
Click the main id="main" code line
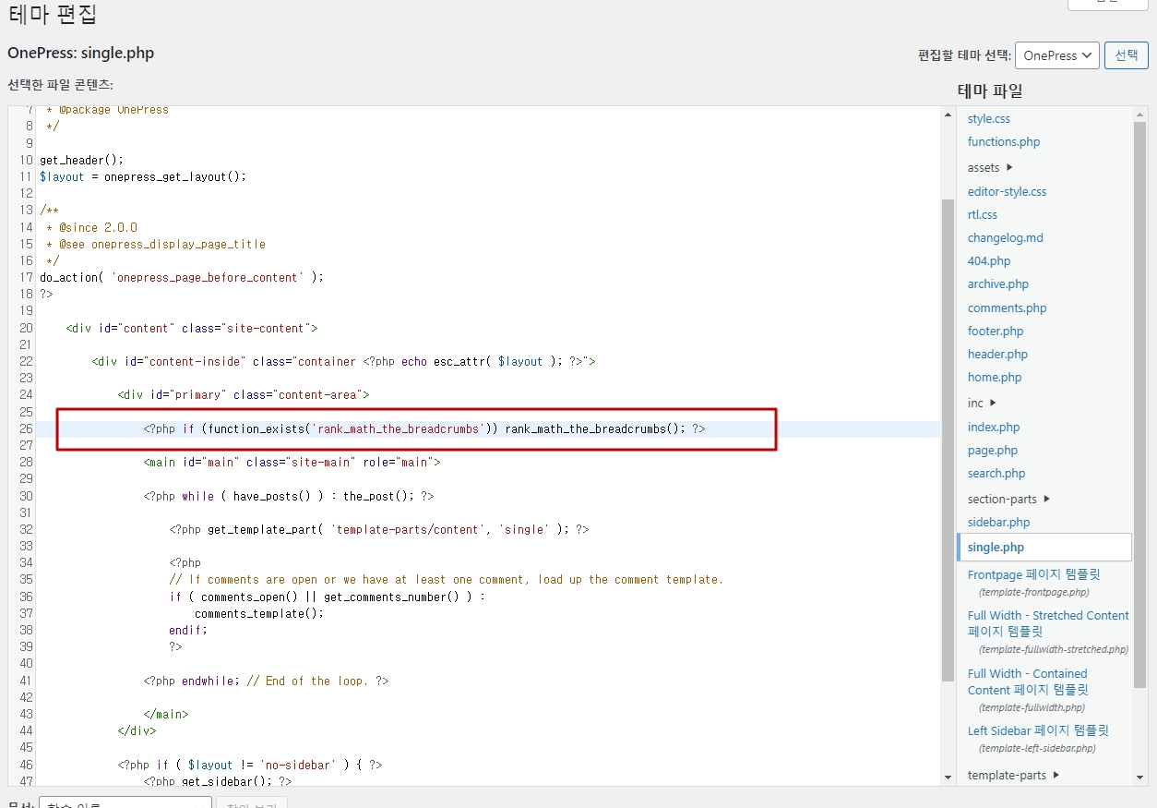pos(292,462)
